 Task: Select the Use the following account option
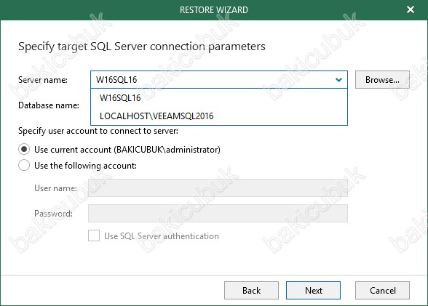click(x=24, y=166)
